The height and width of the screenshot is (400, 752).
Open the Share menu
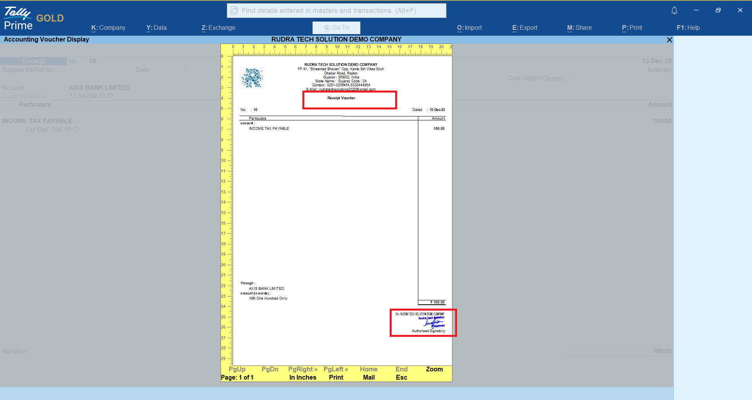(579, 28)
